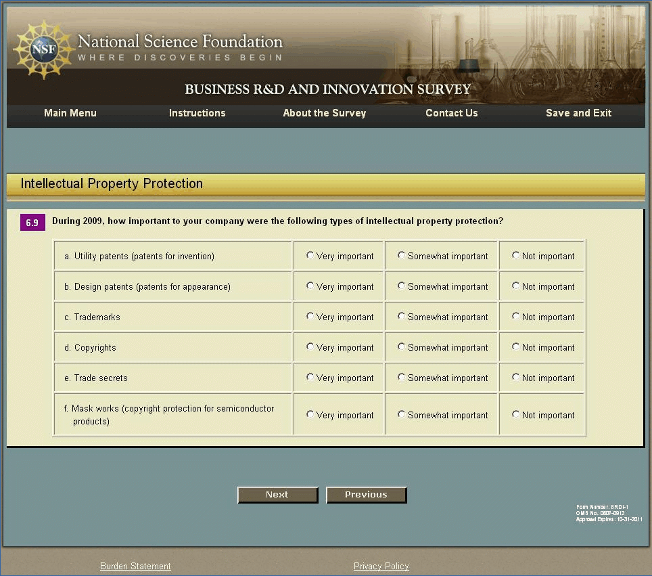Open the Burden Statement link
The width and height of the screenshot is (652, 576).
(135, 566)
